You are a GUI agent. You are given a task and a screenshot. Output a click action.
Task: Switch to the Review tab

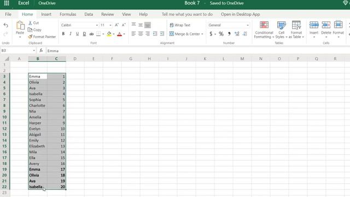[107, 14]
